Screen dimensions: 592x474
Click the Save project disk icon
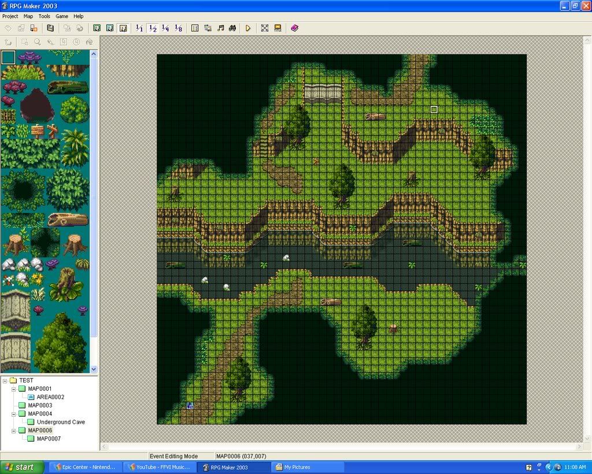click(x=50, y=28)
